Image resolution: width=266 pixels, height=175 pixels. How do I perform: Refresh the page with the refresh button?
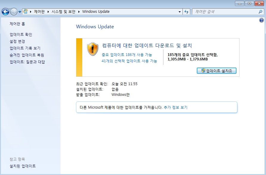186,12
